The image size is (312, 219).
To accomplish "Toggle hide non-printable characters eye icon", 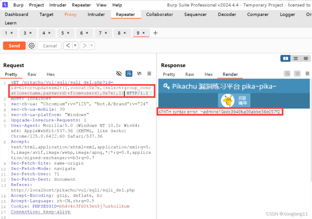I will (x=119, y=74).
